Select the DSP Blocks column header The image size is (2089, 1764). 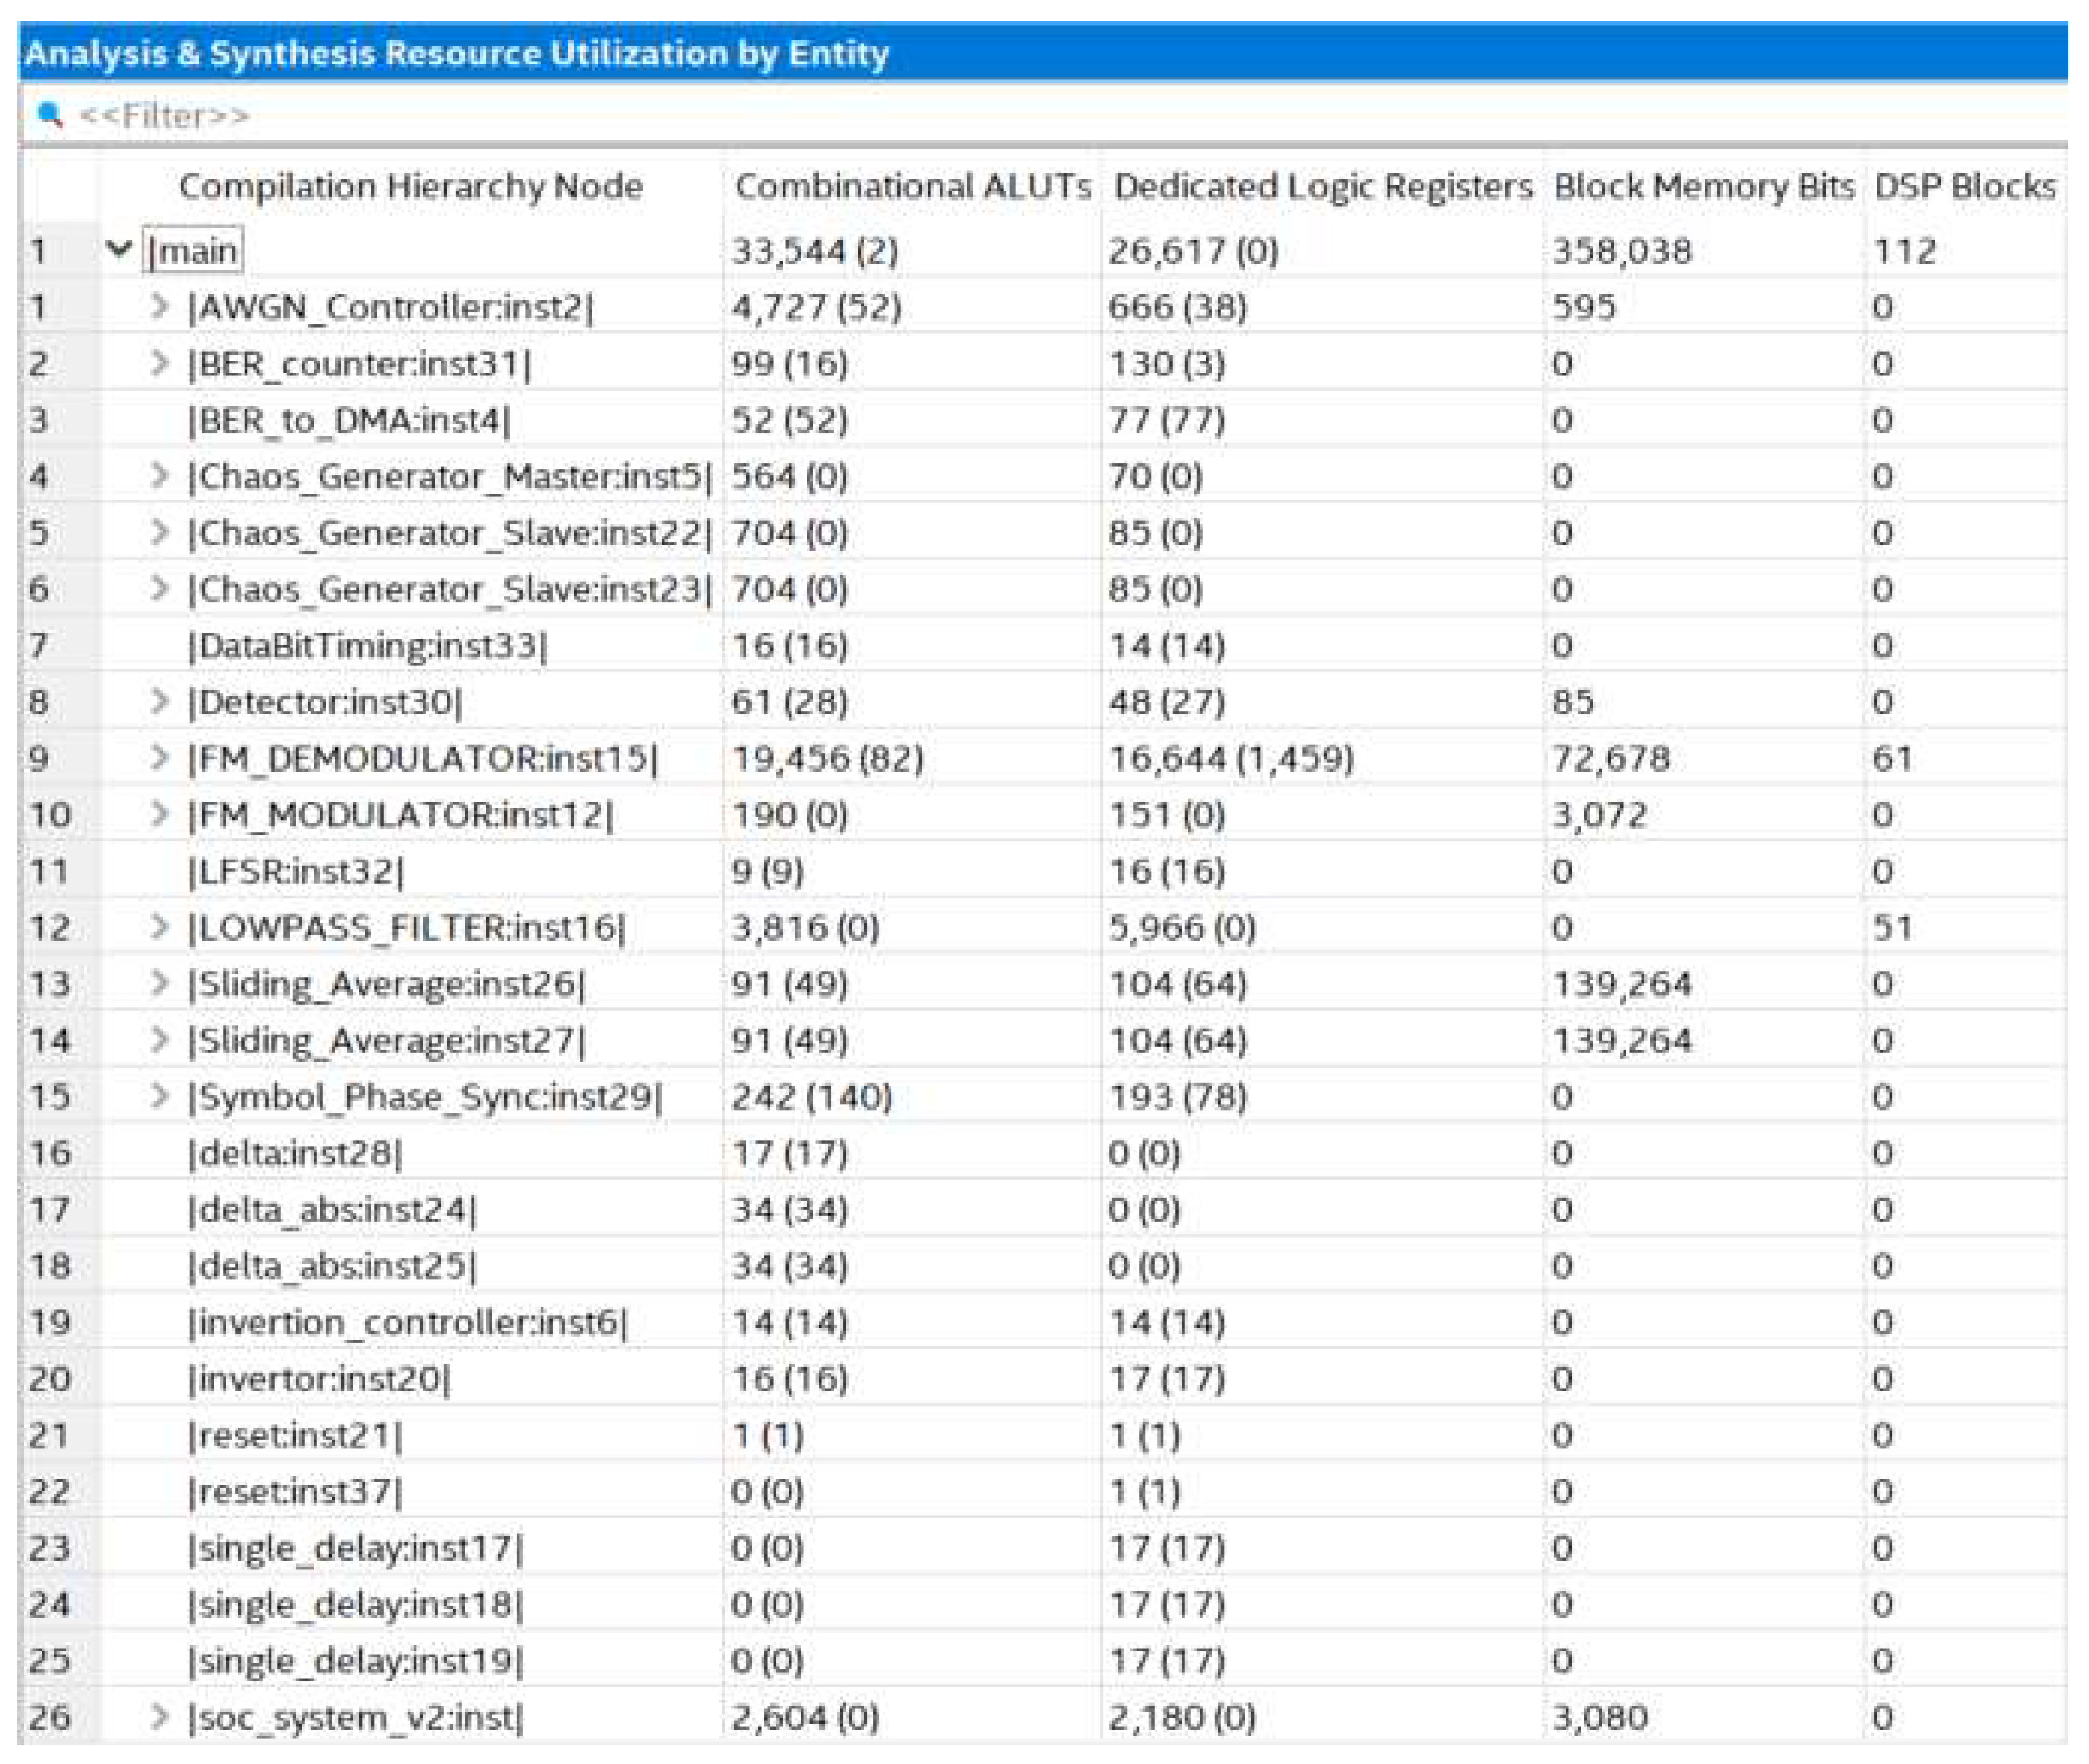[x=1964, y=187]
